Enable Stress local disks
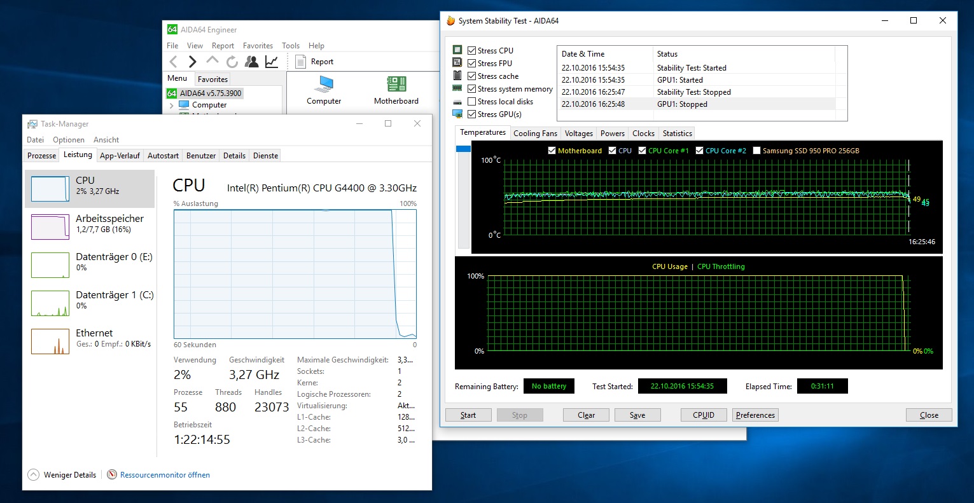Screen dimensions: 974x503 click(471, 101)
